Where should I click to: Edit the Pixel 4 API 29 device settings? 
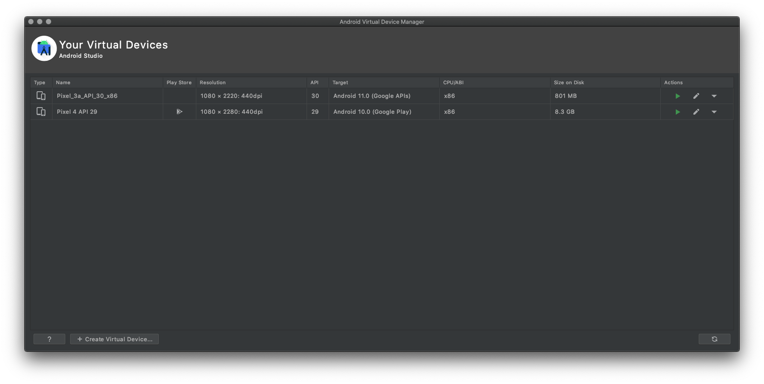(x=696, y=112)
